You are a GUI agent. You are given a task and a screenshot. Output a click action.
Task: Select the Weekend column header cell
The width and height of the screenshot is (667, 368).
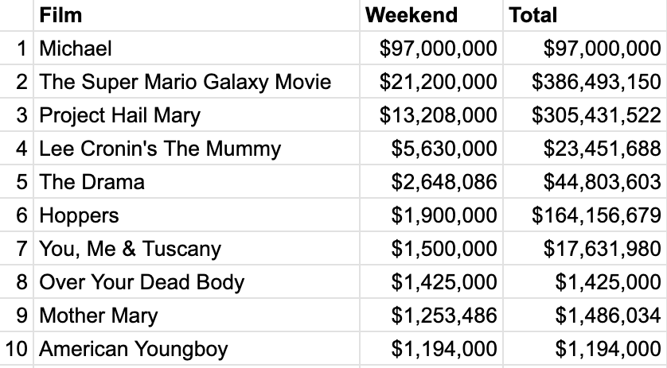click(431, 15)
